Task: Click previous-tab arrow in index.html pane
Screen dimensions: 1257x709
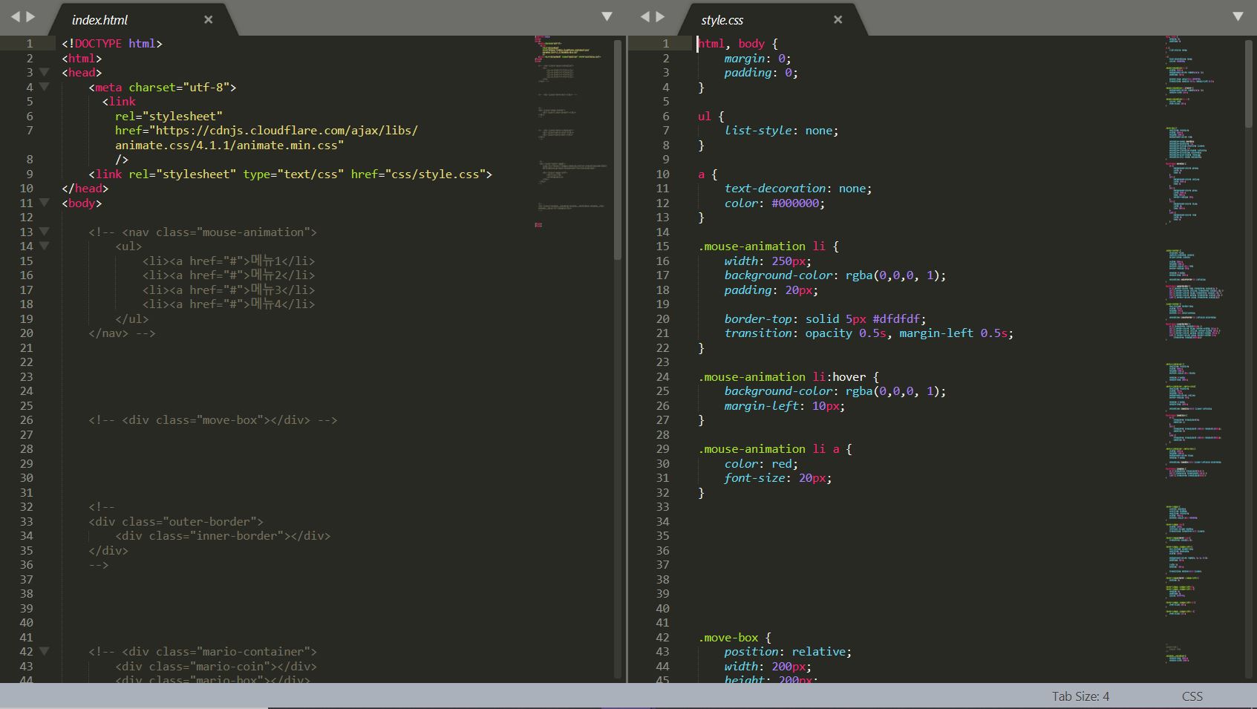Action: pyautogui.click(x=15, y=16)
